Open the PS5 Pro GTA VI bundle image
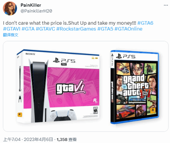This screenshot has height=143, width=170. point(58,86)
